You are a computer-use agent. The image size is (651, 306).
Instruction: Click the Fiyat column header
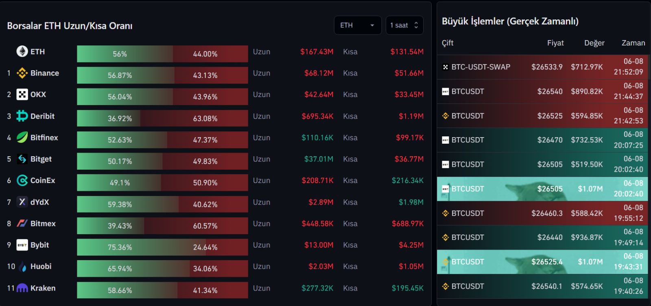click(555, 43)
